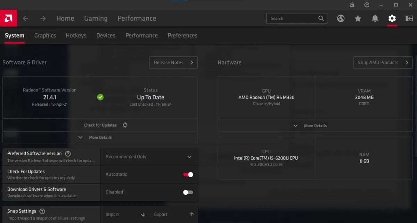
Task: Go back with the left arrow
Action: [25, 18]
